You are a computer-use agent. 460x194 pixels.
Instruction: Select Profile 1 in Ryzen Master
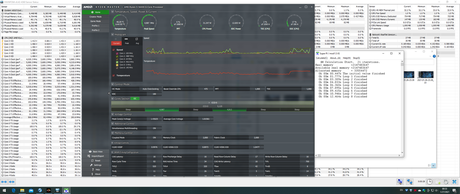click(x=95, y=26)
